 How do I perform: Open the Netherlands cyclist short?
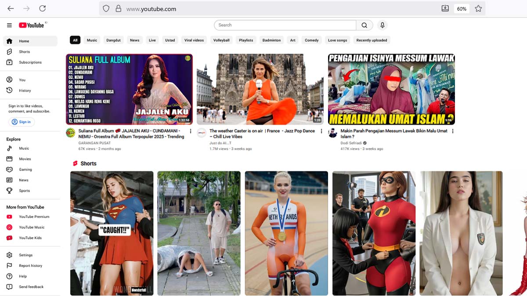click(286, 233)
